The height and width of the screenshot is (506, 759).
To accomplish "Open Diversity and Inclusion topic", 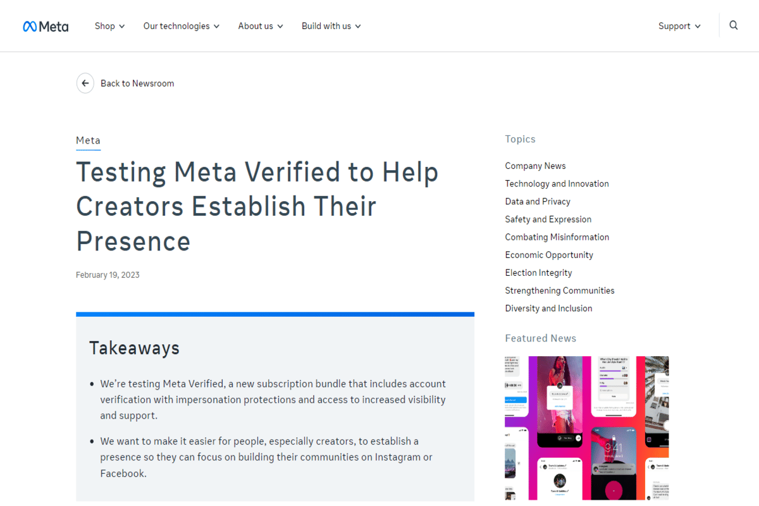I will (x=548, y=308).
